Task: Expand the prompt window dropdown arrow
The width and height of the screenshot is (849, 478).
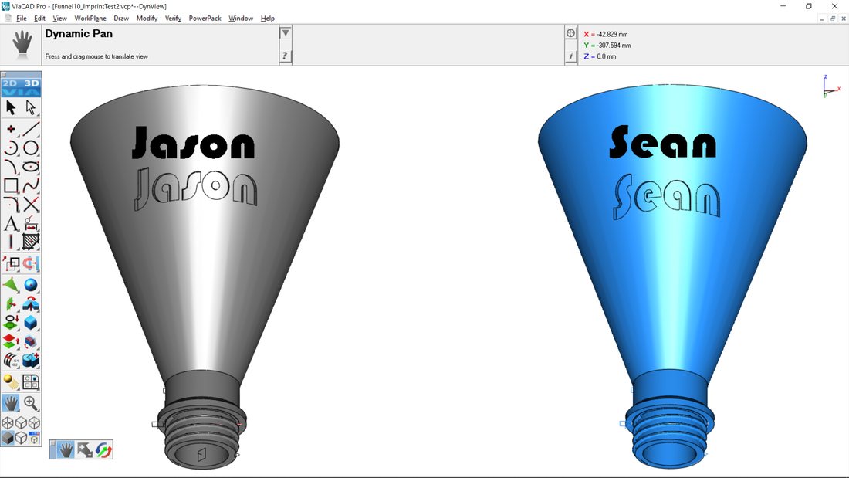Action: coord(286,33)
